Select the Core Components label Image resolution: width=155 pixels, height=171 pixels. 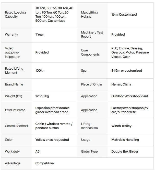tap(90, 52)
